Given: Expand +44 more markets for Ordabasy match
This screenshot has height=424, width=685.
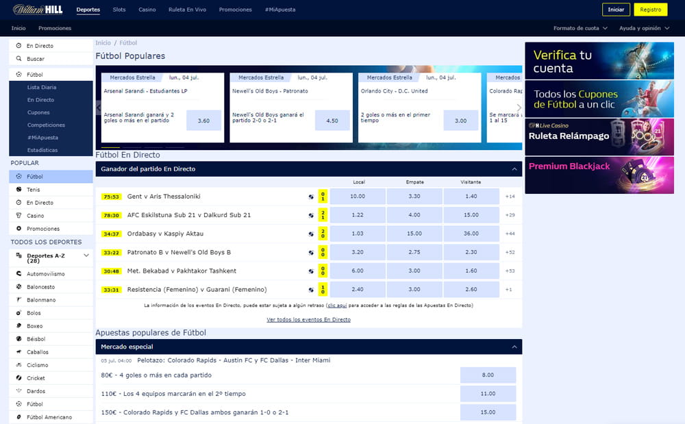Looking at the screenshot, I should coord(510,234).
